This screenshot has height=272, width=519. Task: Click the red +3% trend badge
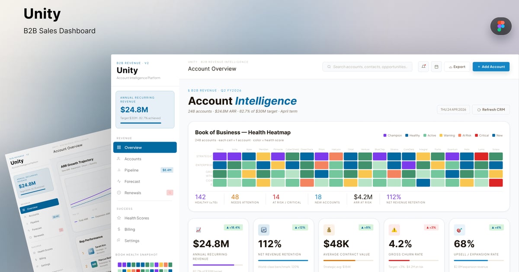click(x=431, y=227)
